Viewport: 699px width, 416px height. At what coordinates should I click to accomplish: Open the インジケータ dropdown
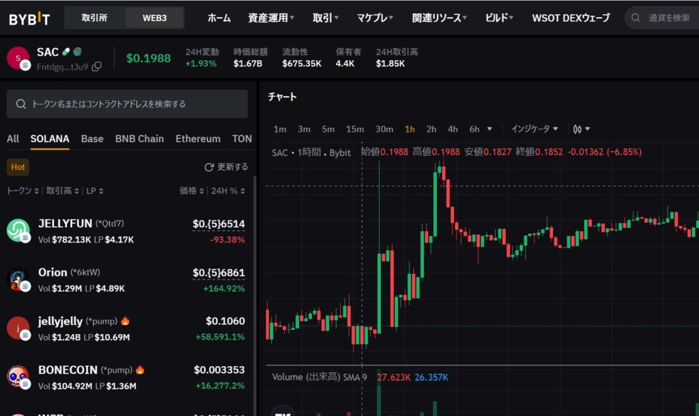[534, 129]
